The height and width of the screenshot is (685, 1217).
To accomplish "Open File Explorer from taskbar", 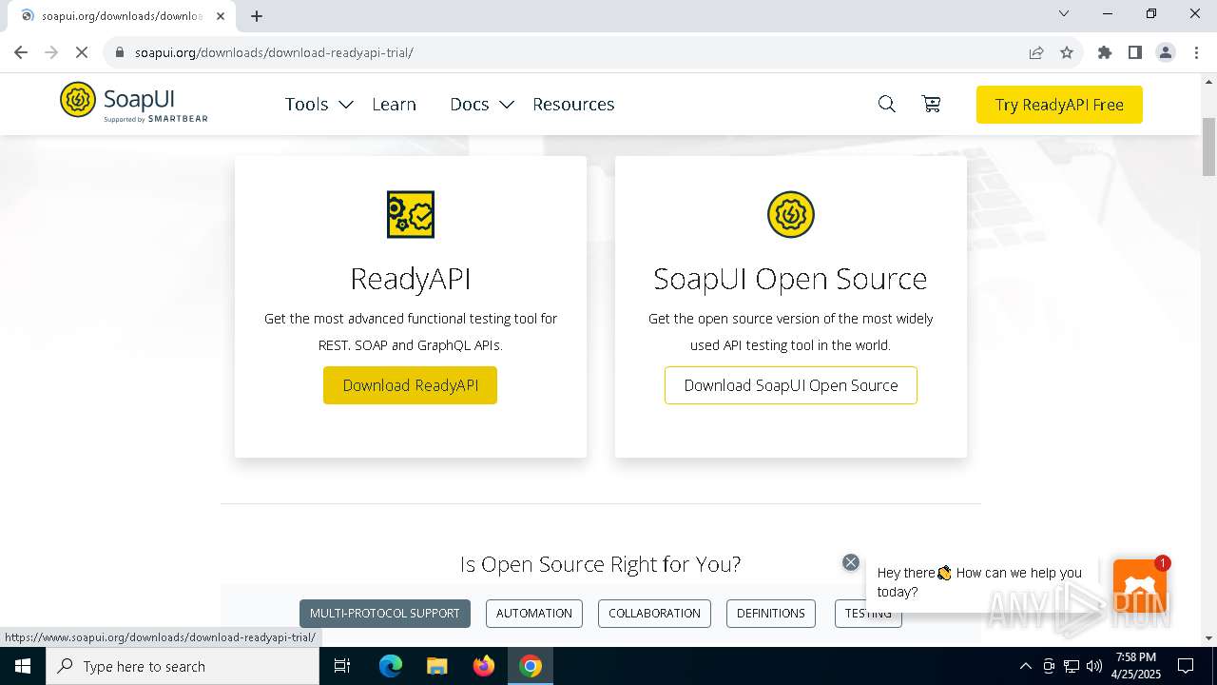I will pos(436,666).
